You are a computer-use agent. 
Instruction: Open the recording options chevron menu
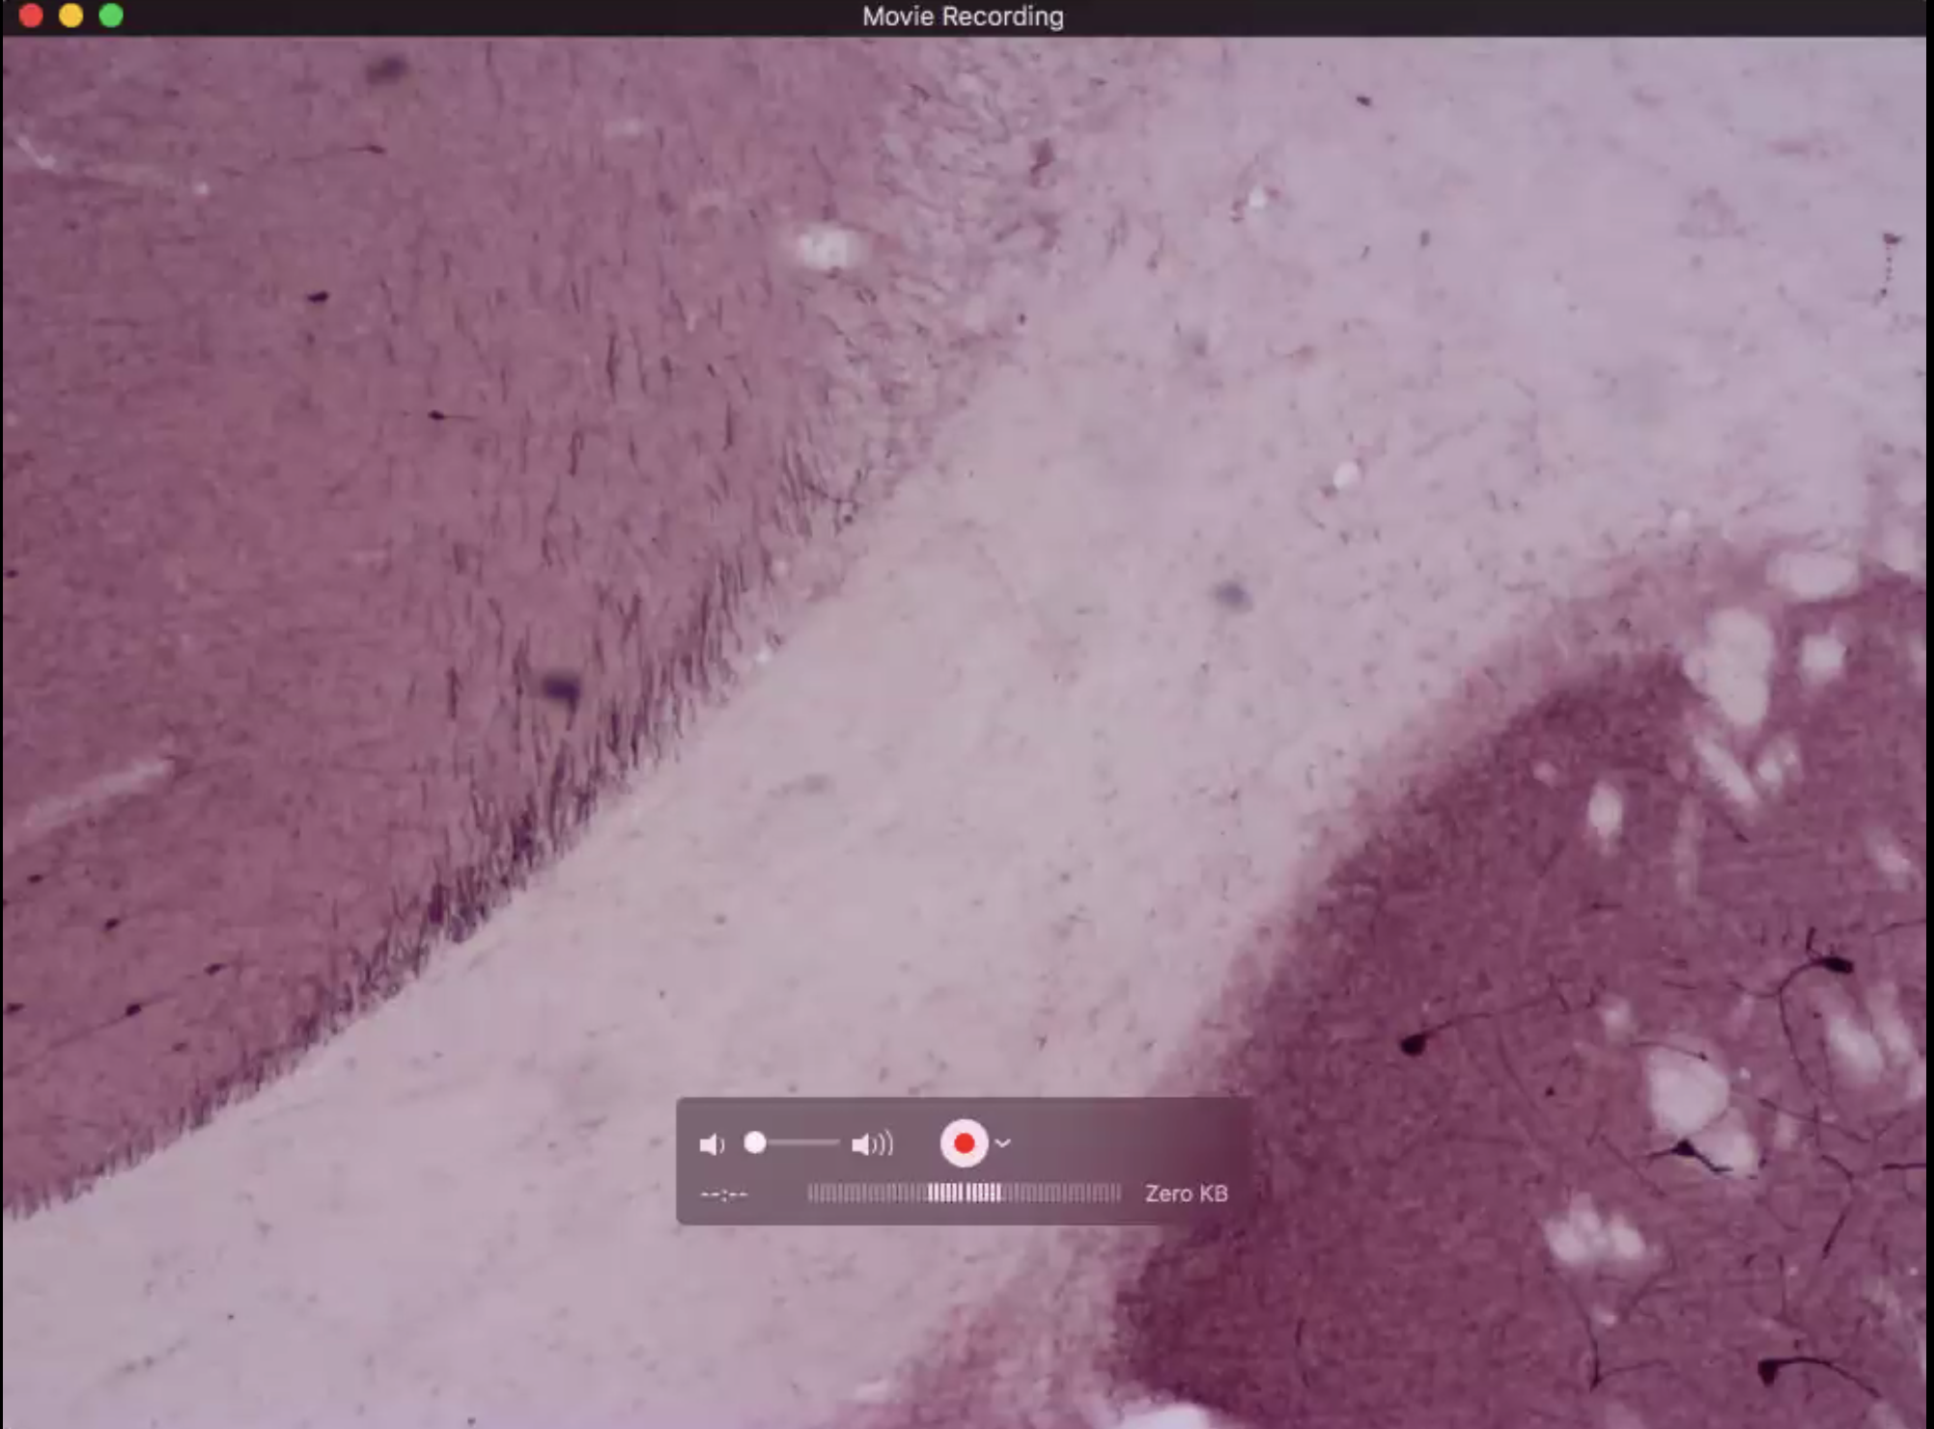pyautogui.click(x=1003, y=1143)
